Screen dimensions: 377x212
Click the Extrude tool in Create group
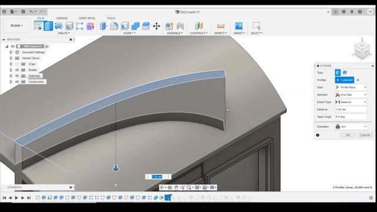pyautogui.click(x=48, y=26)
